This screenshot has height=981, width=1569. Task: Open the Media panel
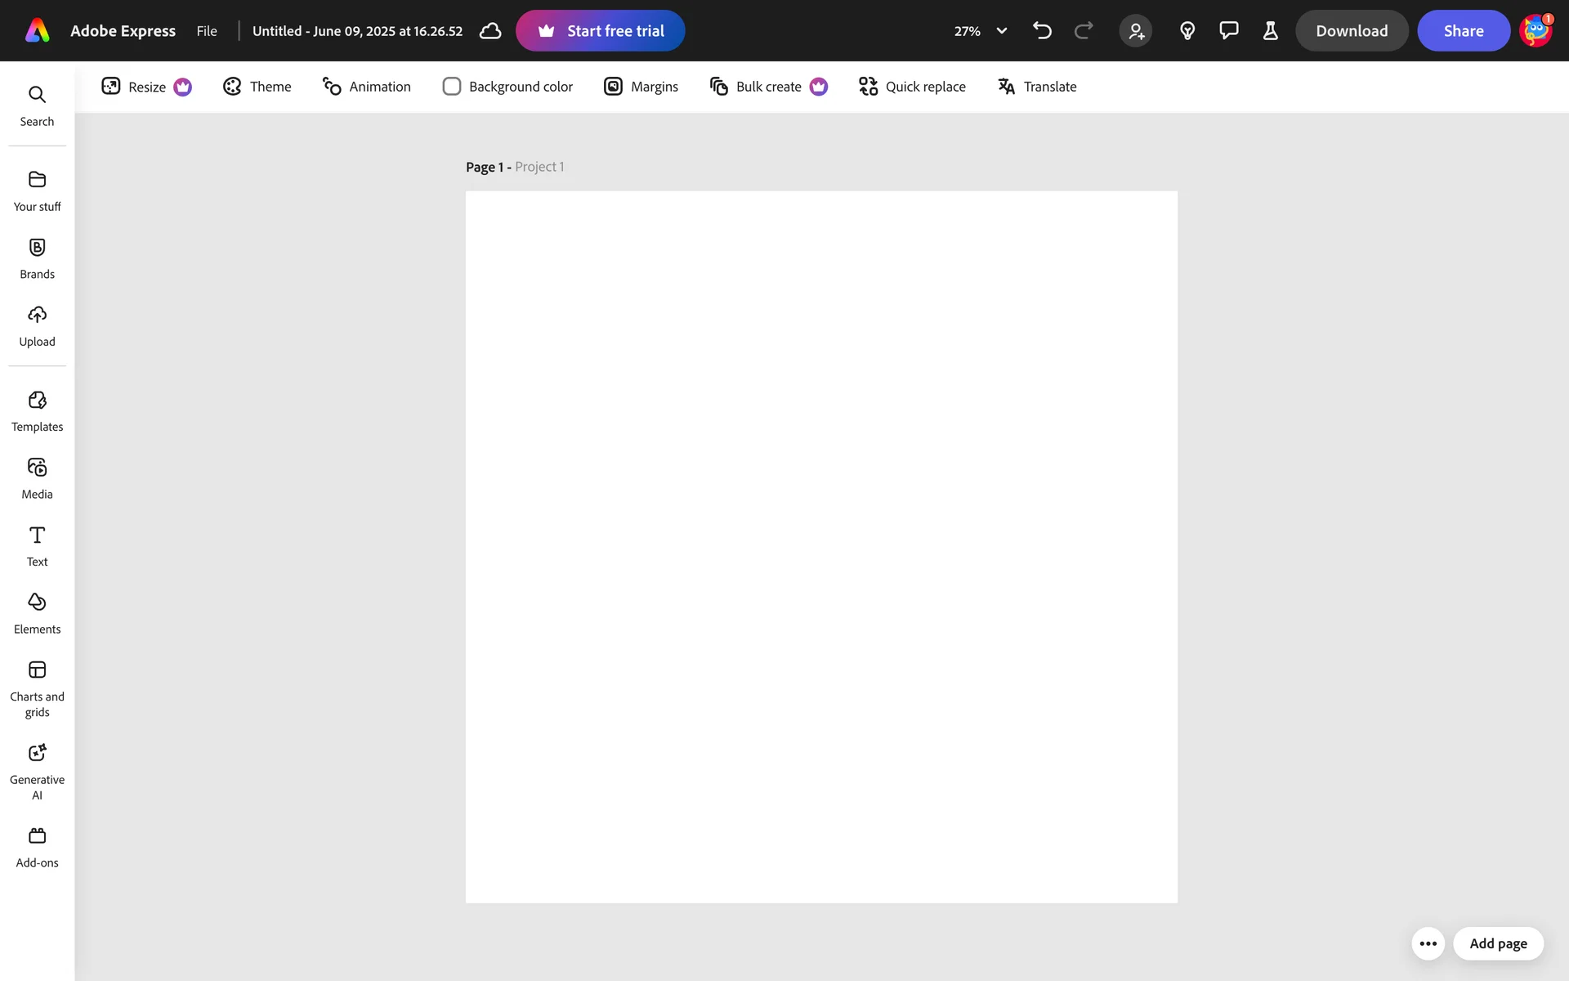point(37,478)
